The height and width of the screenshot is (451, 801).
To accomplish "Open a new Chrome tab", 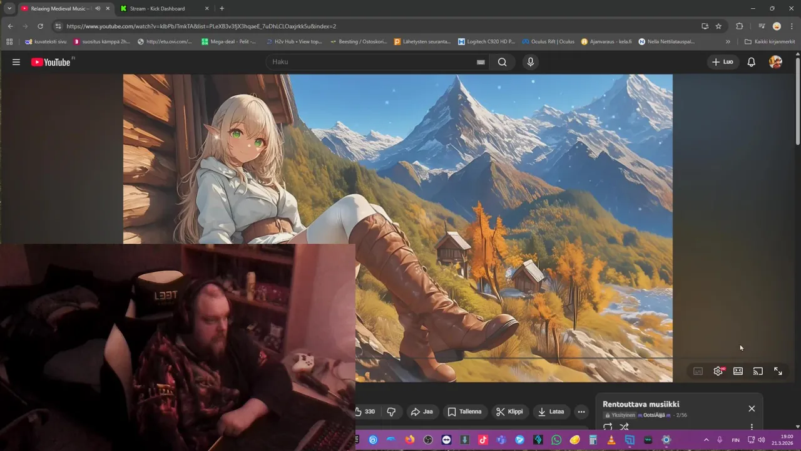I will (x=222, y=9).
